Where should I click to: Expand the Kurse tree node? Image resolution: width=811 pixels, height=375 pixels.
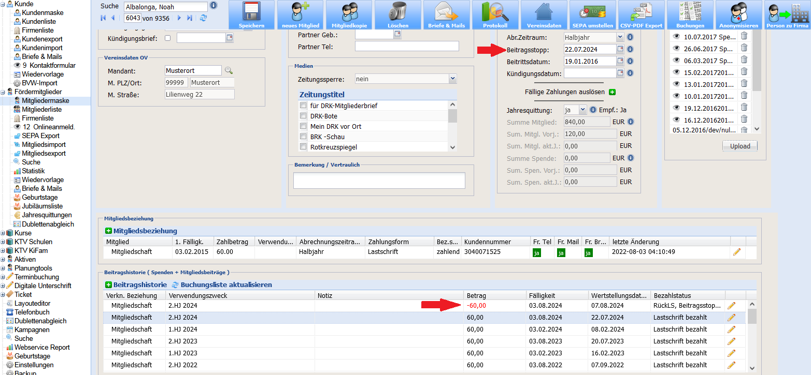(x=3, y=233)
